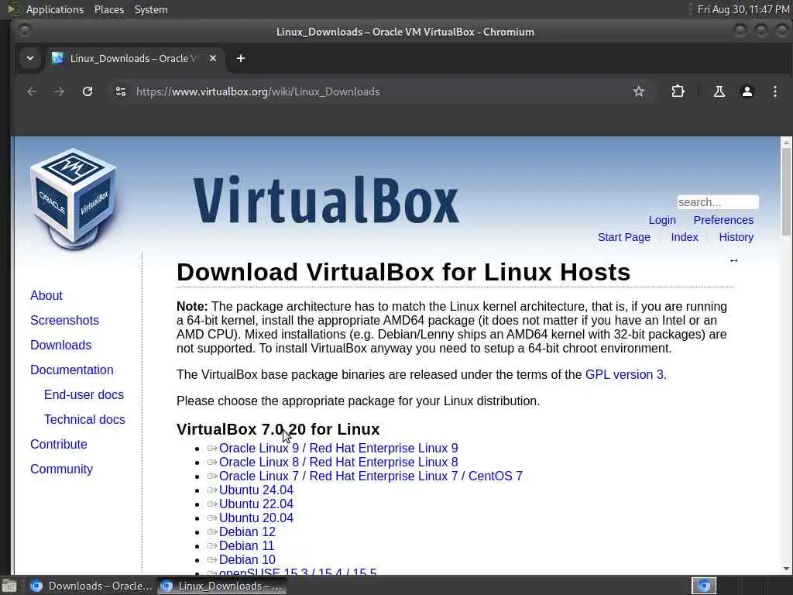
Task: Open Technical docs sidebar link
Action: 84,419
